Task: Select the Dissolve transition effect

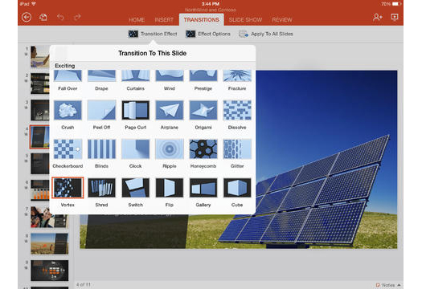Action: (237, 115)
